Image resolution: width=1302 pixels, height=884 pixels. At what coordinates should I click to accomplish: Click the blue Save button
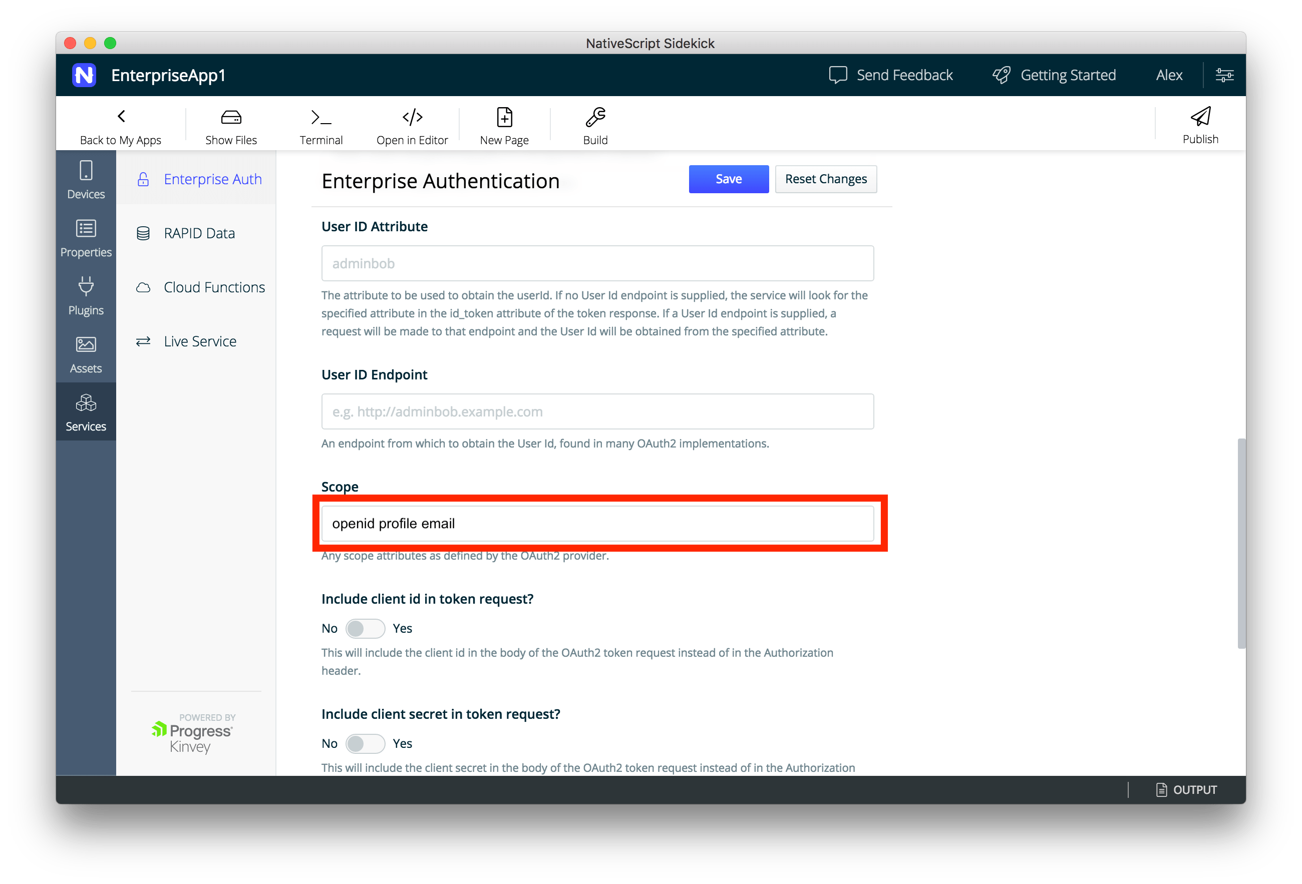coord(728,179)
